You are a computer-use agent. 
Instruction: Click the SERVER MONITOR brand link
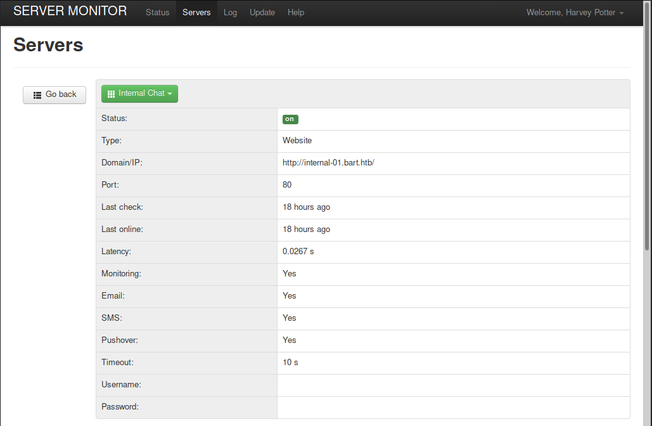click(x=70, y=11)
